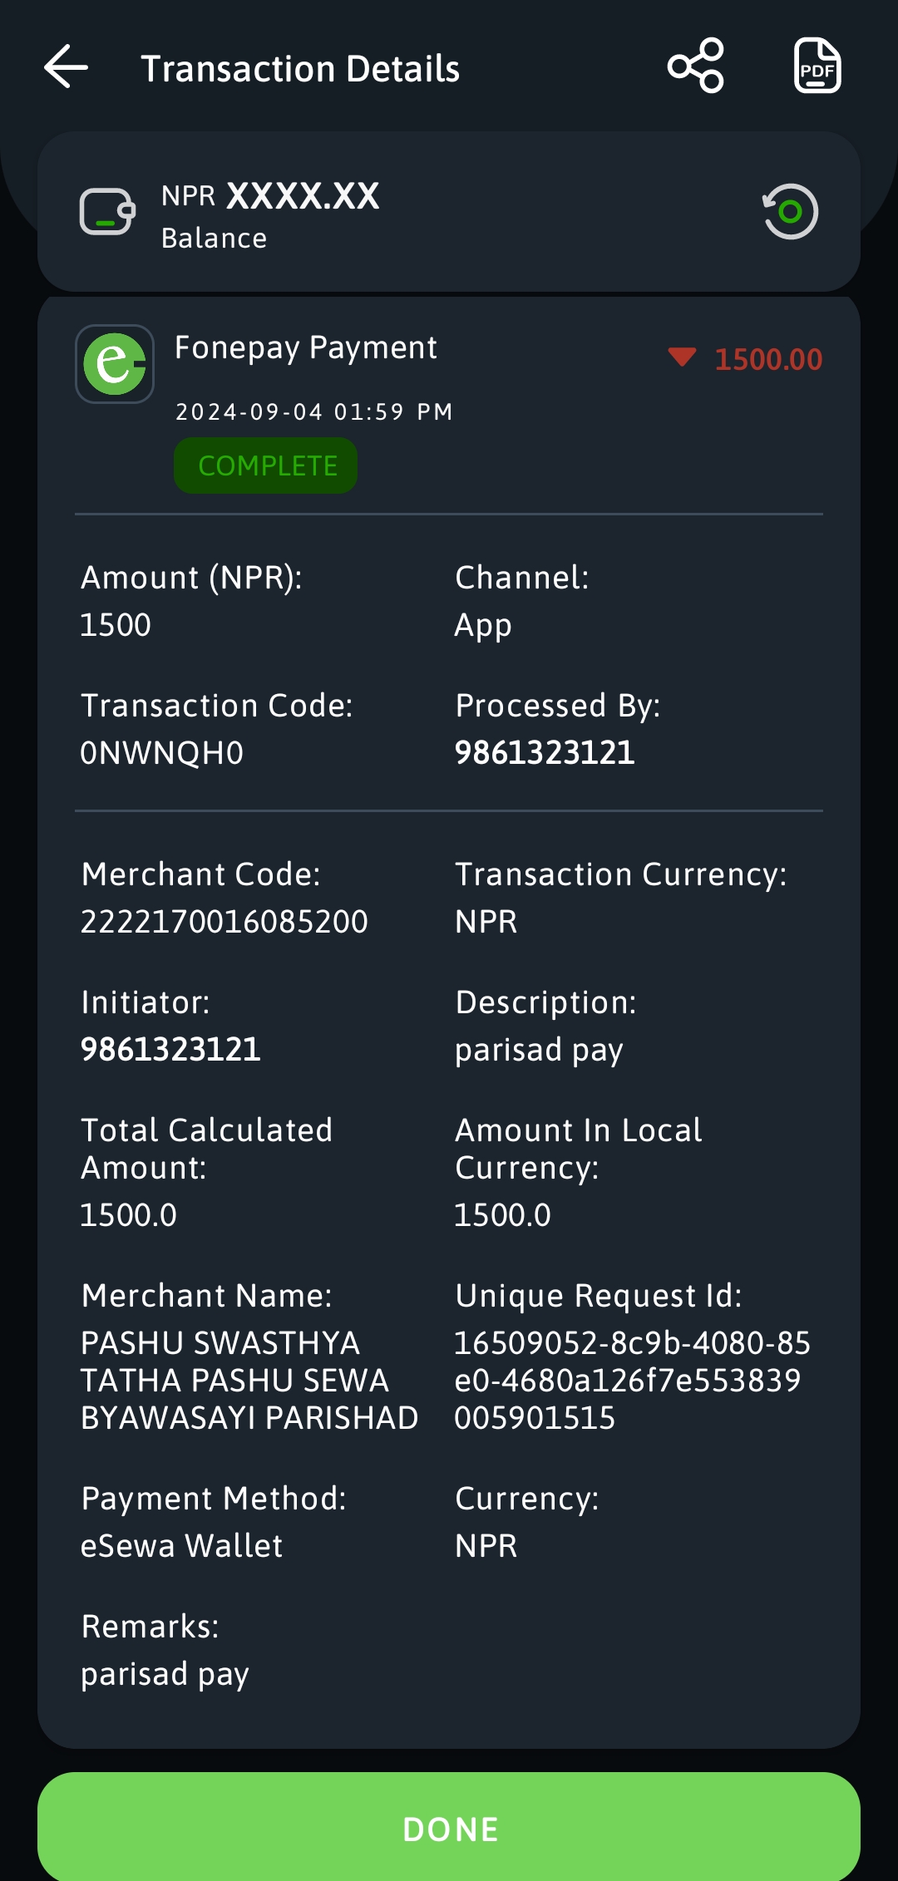The image size is (898, 1881).
Task: Tap the Fonepay Payment title
Action: [306, 347]
